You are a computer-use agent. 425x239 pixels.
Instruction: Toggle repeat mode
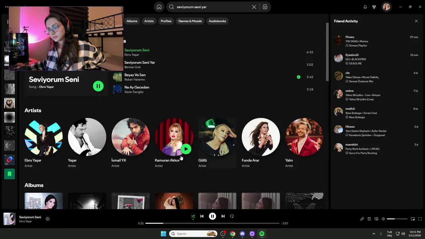pos(232,216)
